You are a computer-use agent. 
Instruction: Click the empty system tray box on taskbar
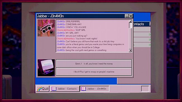[x=145, y=89]
